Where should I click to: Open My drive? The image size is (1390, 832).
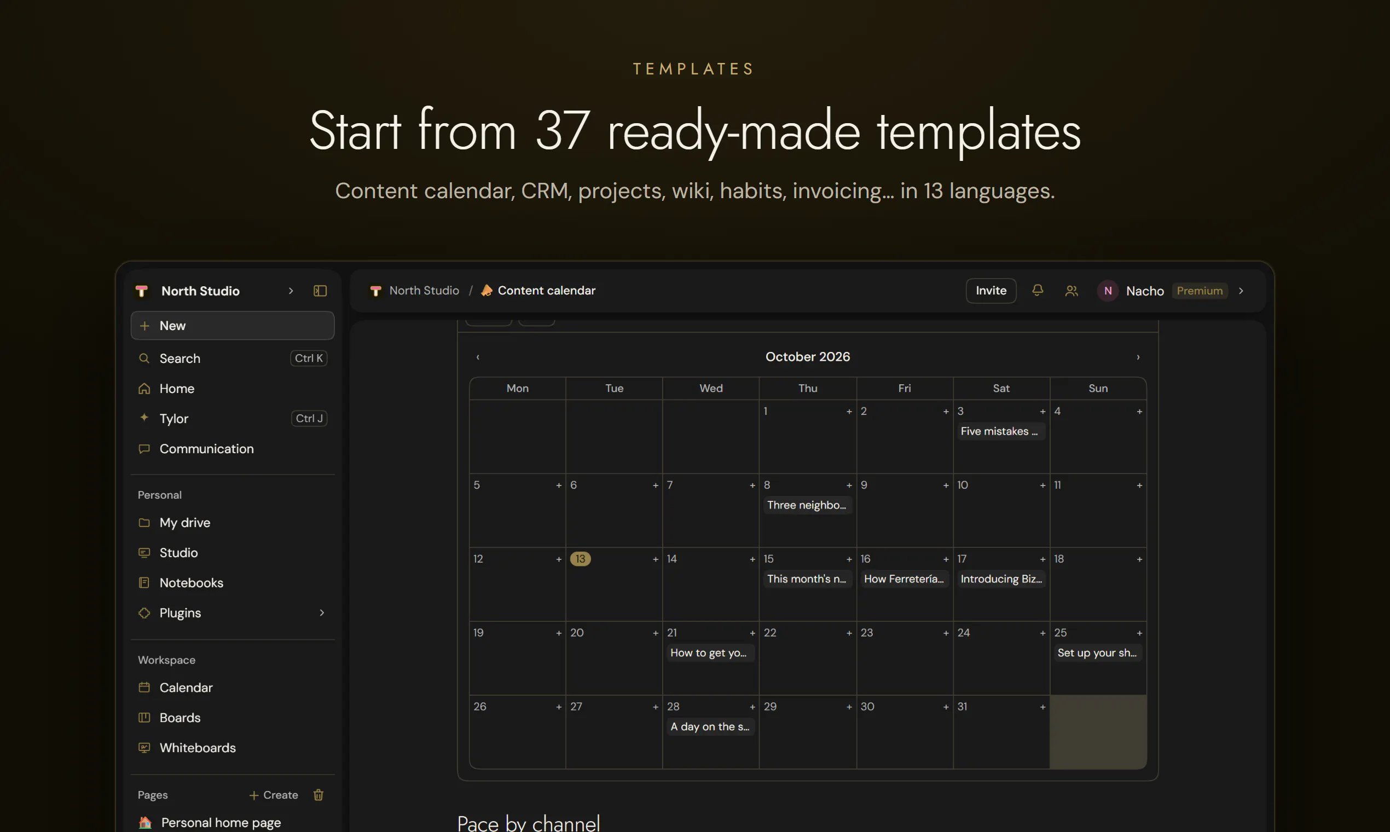coord(233,523)
